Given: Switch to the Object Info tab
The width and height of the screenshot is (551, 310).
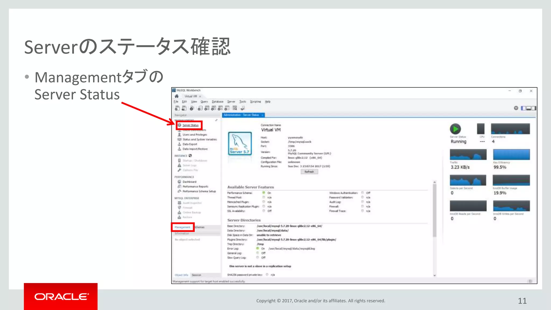Looking at the screenshot, I should click(x=181, y=275).
